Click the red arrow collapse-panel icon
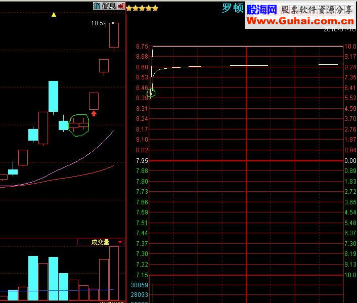Image resolution: width=357 pixels, height=303 pixels. tap(121, 6)
